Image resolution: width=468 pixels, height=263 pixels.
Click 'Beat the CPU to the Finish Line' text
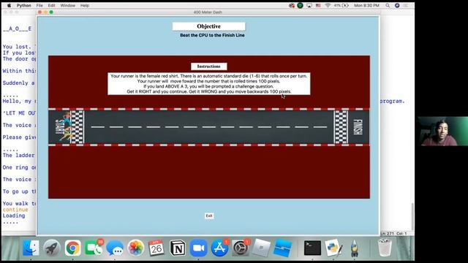[x=212, y=35]
